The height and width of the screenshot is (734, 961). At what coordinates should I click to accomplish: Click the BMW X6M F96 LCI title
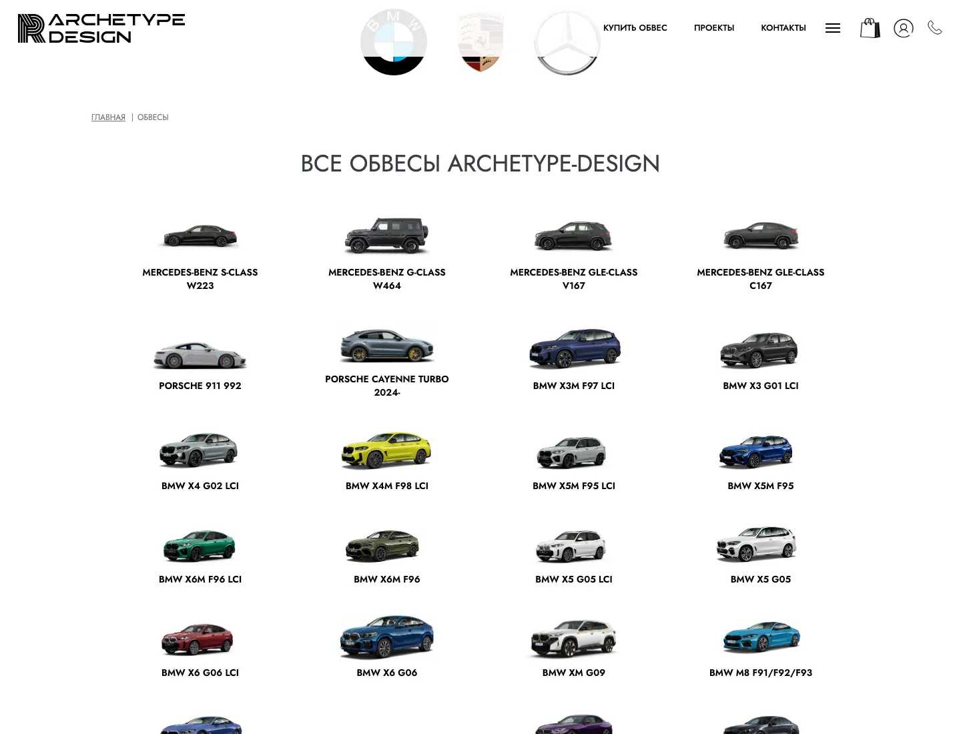coord(200,579)
